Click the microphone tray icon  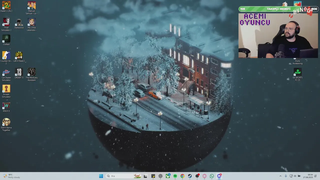(286, 176)
